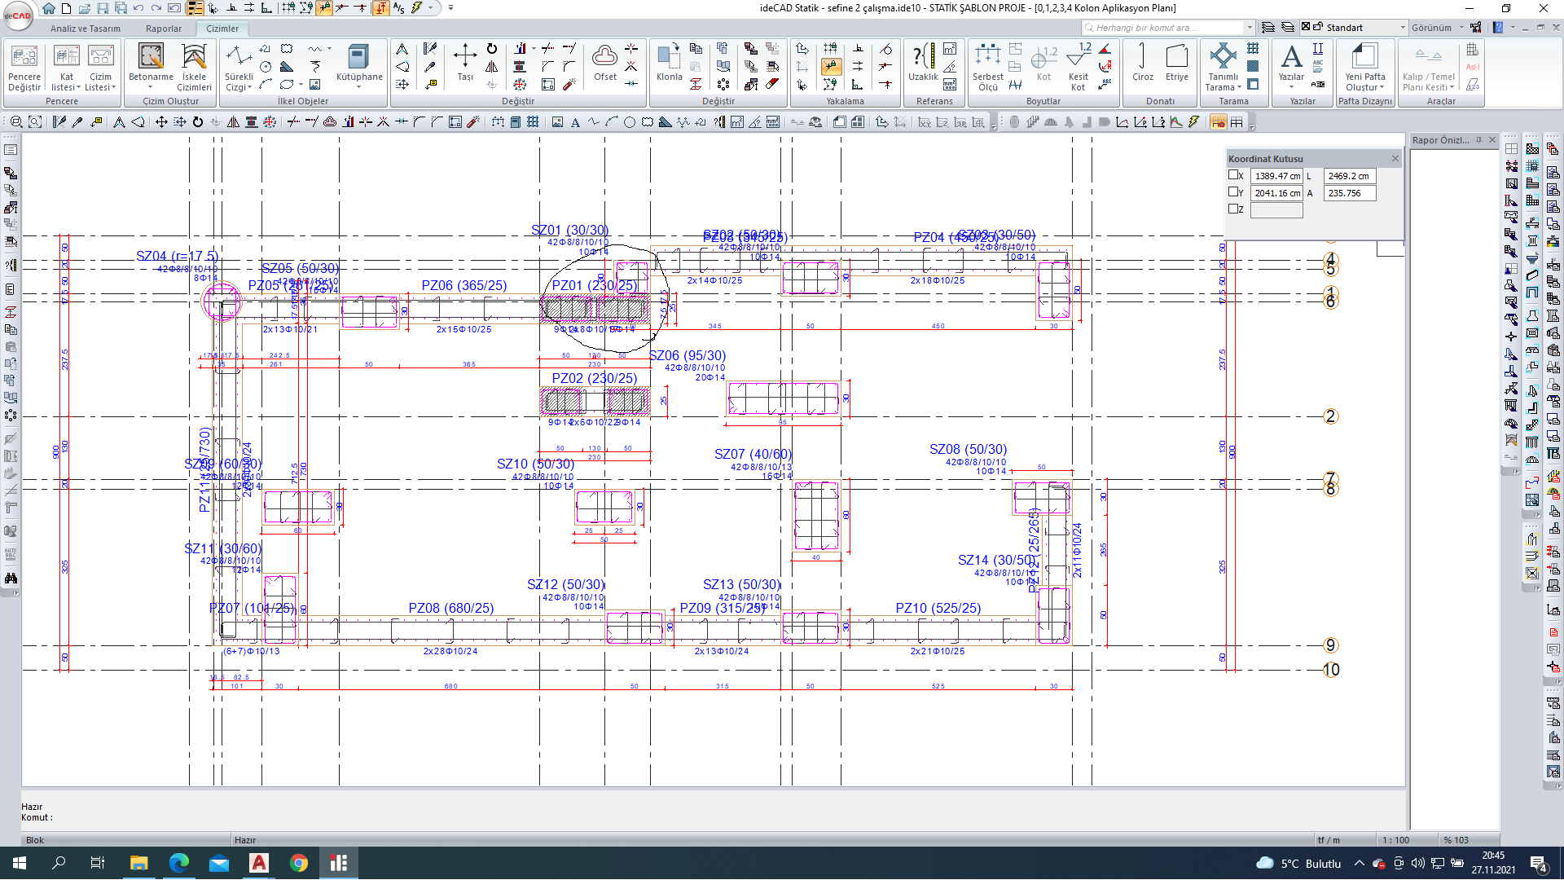Select the Taşı (move) tool
Viewport: 1564px width, 880px height.
465,64
